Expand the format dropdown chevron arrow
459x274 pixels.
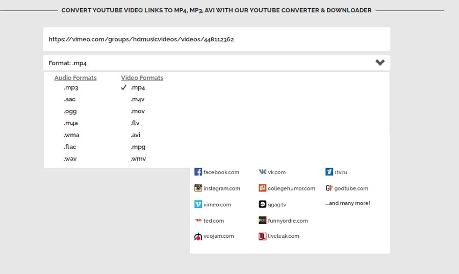click(380, 63)
